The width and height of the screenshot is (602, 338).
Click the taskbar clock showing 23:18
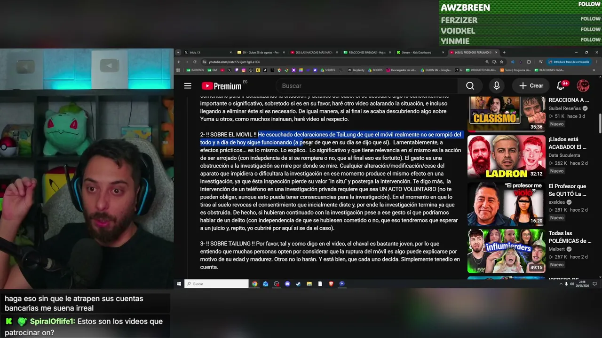click(583, 284)
